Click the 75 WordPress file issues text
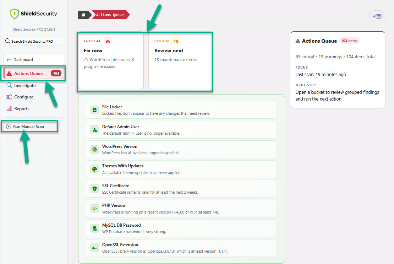394x264 pixels. point(109,63)
